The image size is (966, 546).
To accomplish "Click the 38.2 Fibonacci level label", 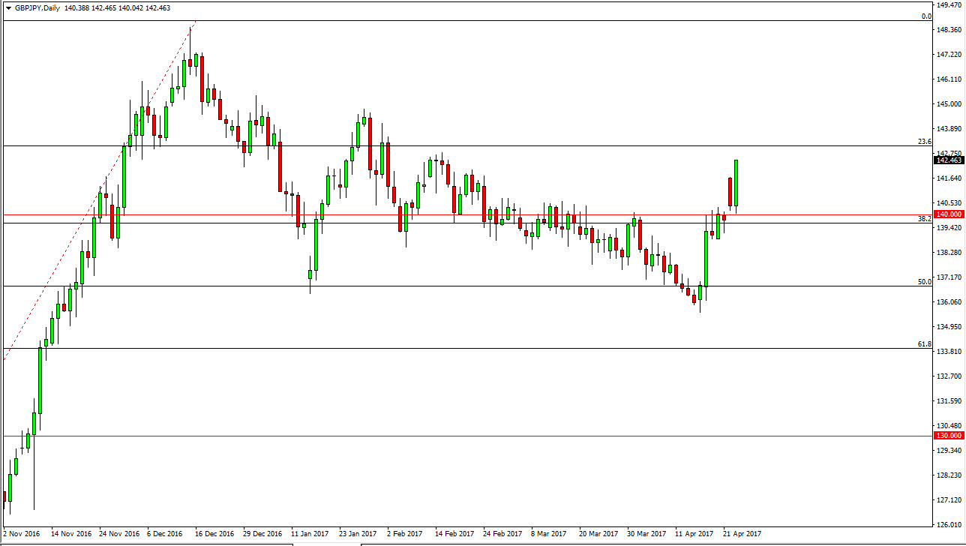I will pyautogui.click(x=924, y=218).
